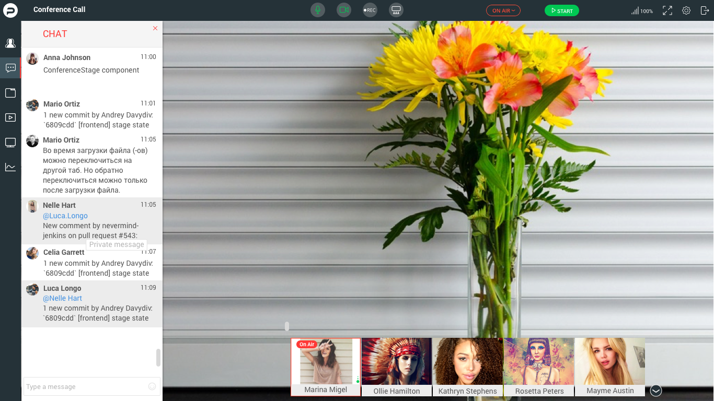
Task: Click the presentation layout icon in top bar
Action: click(x=396, y=10)
